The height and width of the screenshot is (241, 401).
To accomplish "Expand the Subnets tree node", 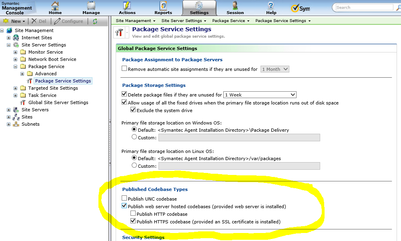I will pos(9,124).
